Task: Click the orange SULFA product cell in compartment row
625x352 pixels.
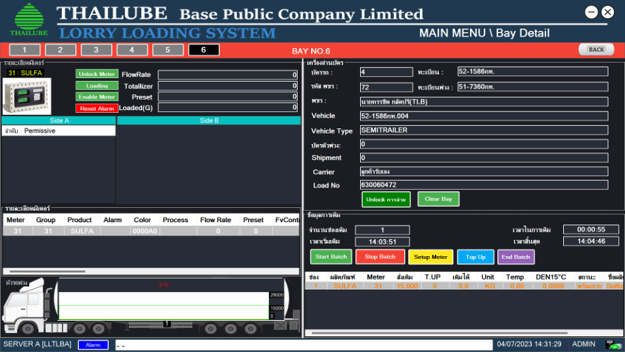Action: pos(345,286)
